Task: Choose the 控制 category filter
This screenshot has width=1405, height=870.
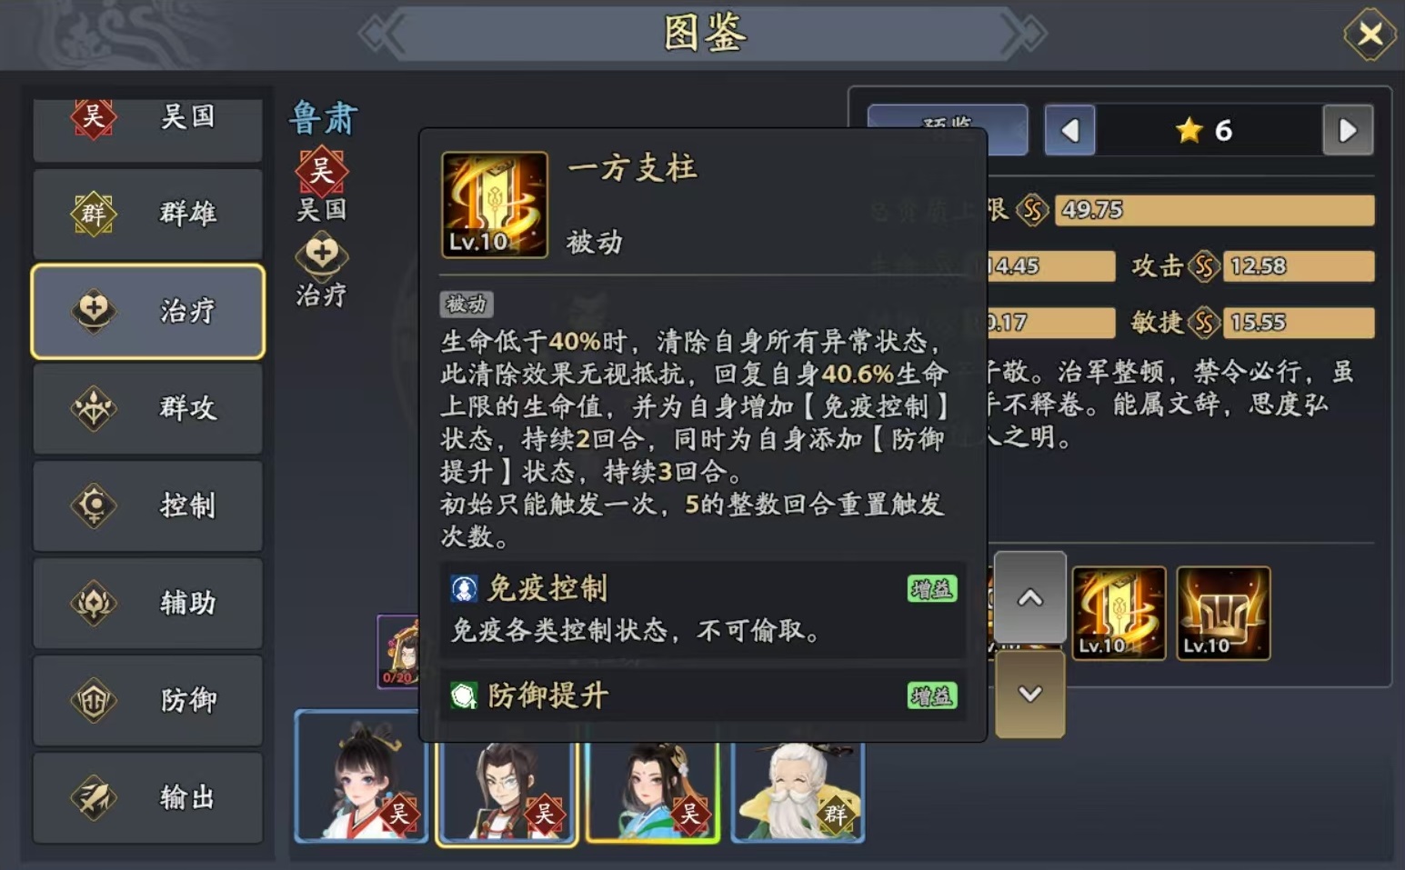Action: pyautogui.click(x=148, y=505)
